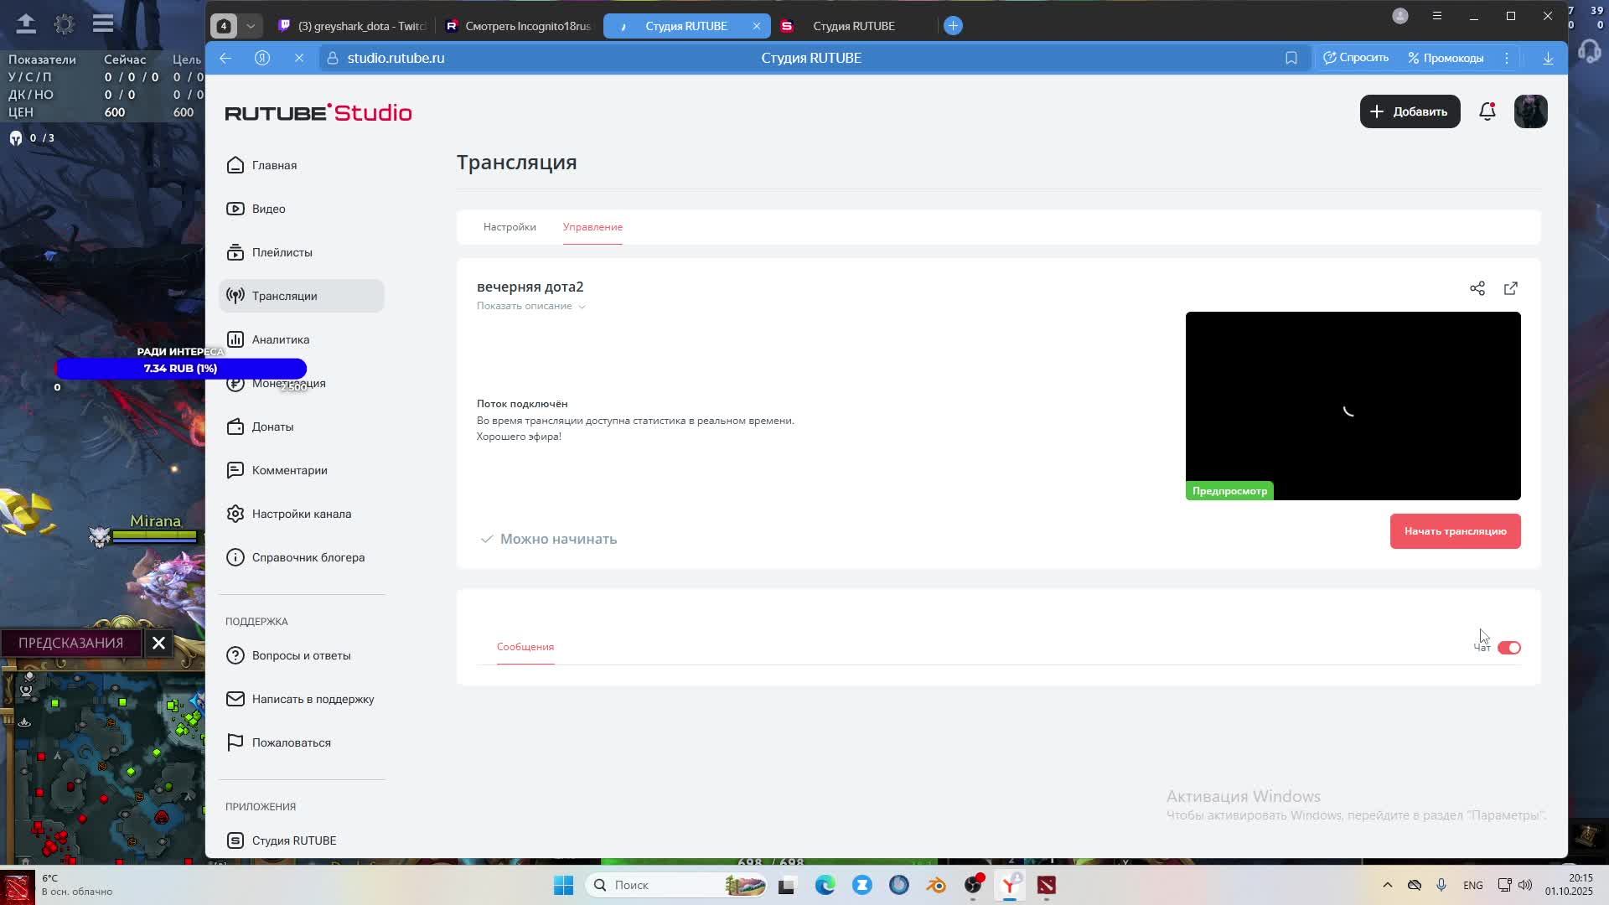Open Вопросы и ответы in the support section
The width and height of the screenshot is (1609, 905).
point(301,654)
